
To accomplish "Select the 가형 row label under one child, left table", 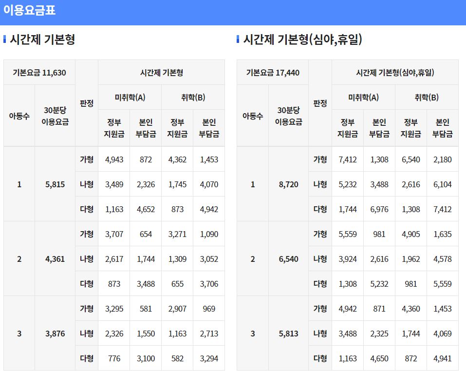I will tap(87, 159).
